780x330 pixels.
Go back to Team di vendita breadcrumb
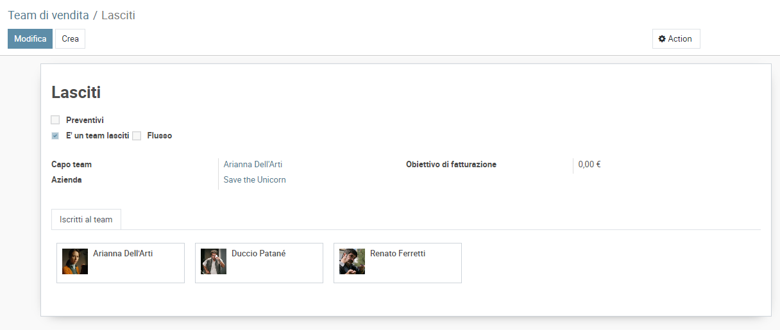[48, 15]
